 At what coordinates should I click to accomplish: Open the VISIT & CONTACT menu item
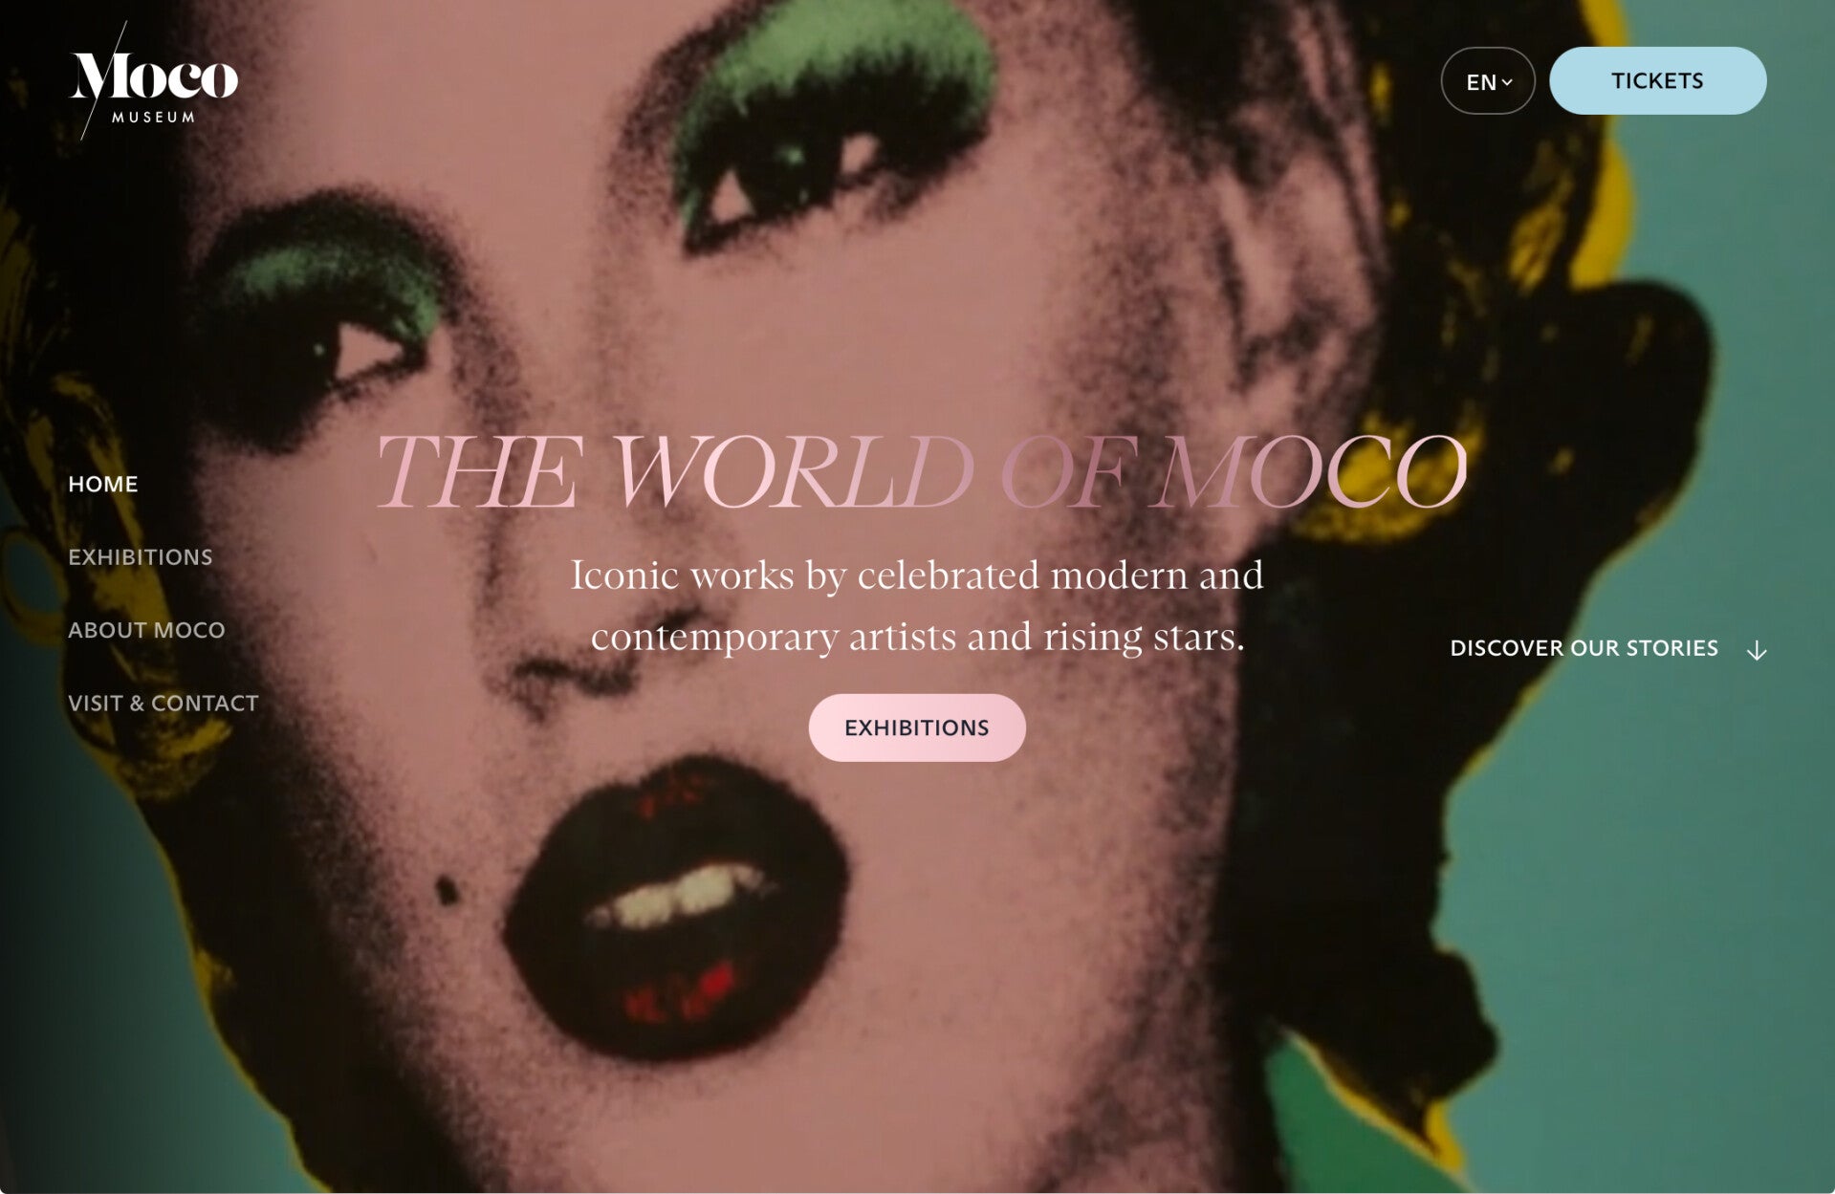coord(164,704)
